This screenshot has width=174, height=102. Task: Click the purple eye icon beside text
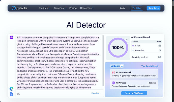point(11,37)
